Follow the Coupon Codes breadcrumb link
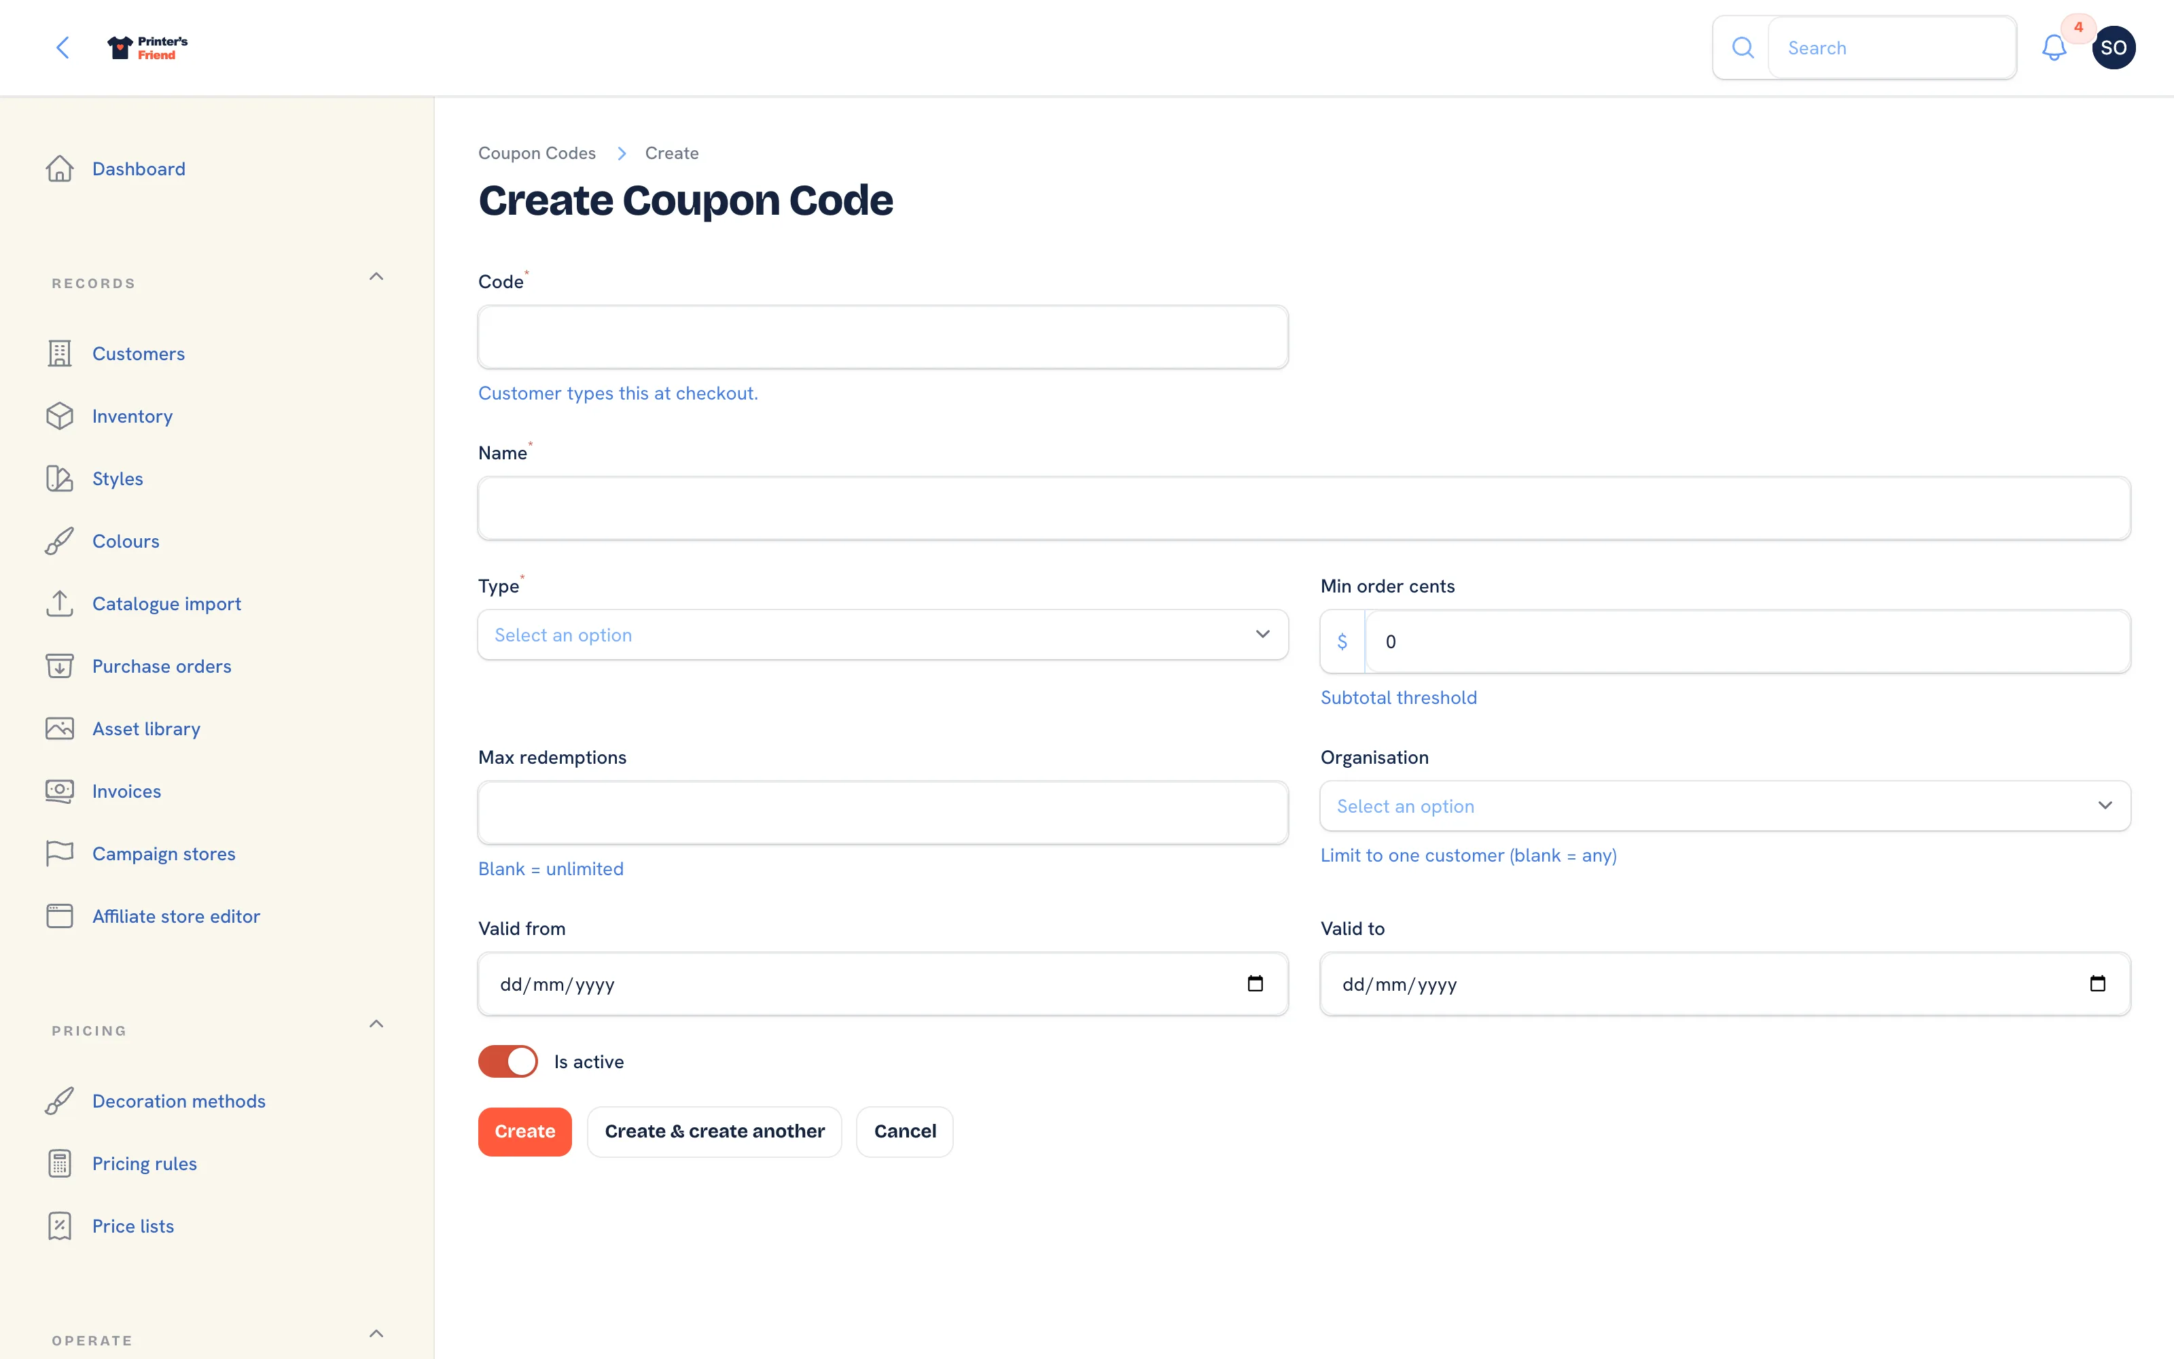2174x1359 pixels. 536,153
